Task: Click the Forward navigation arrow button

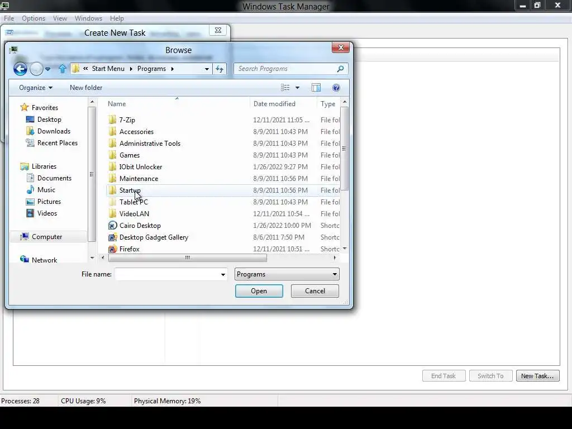Action: tap(36, 69)
